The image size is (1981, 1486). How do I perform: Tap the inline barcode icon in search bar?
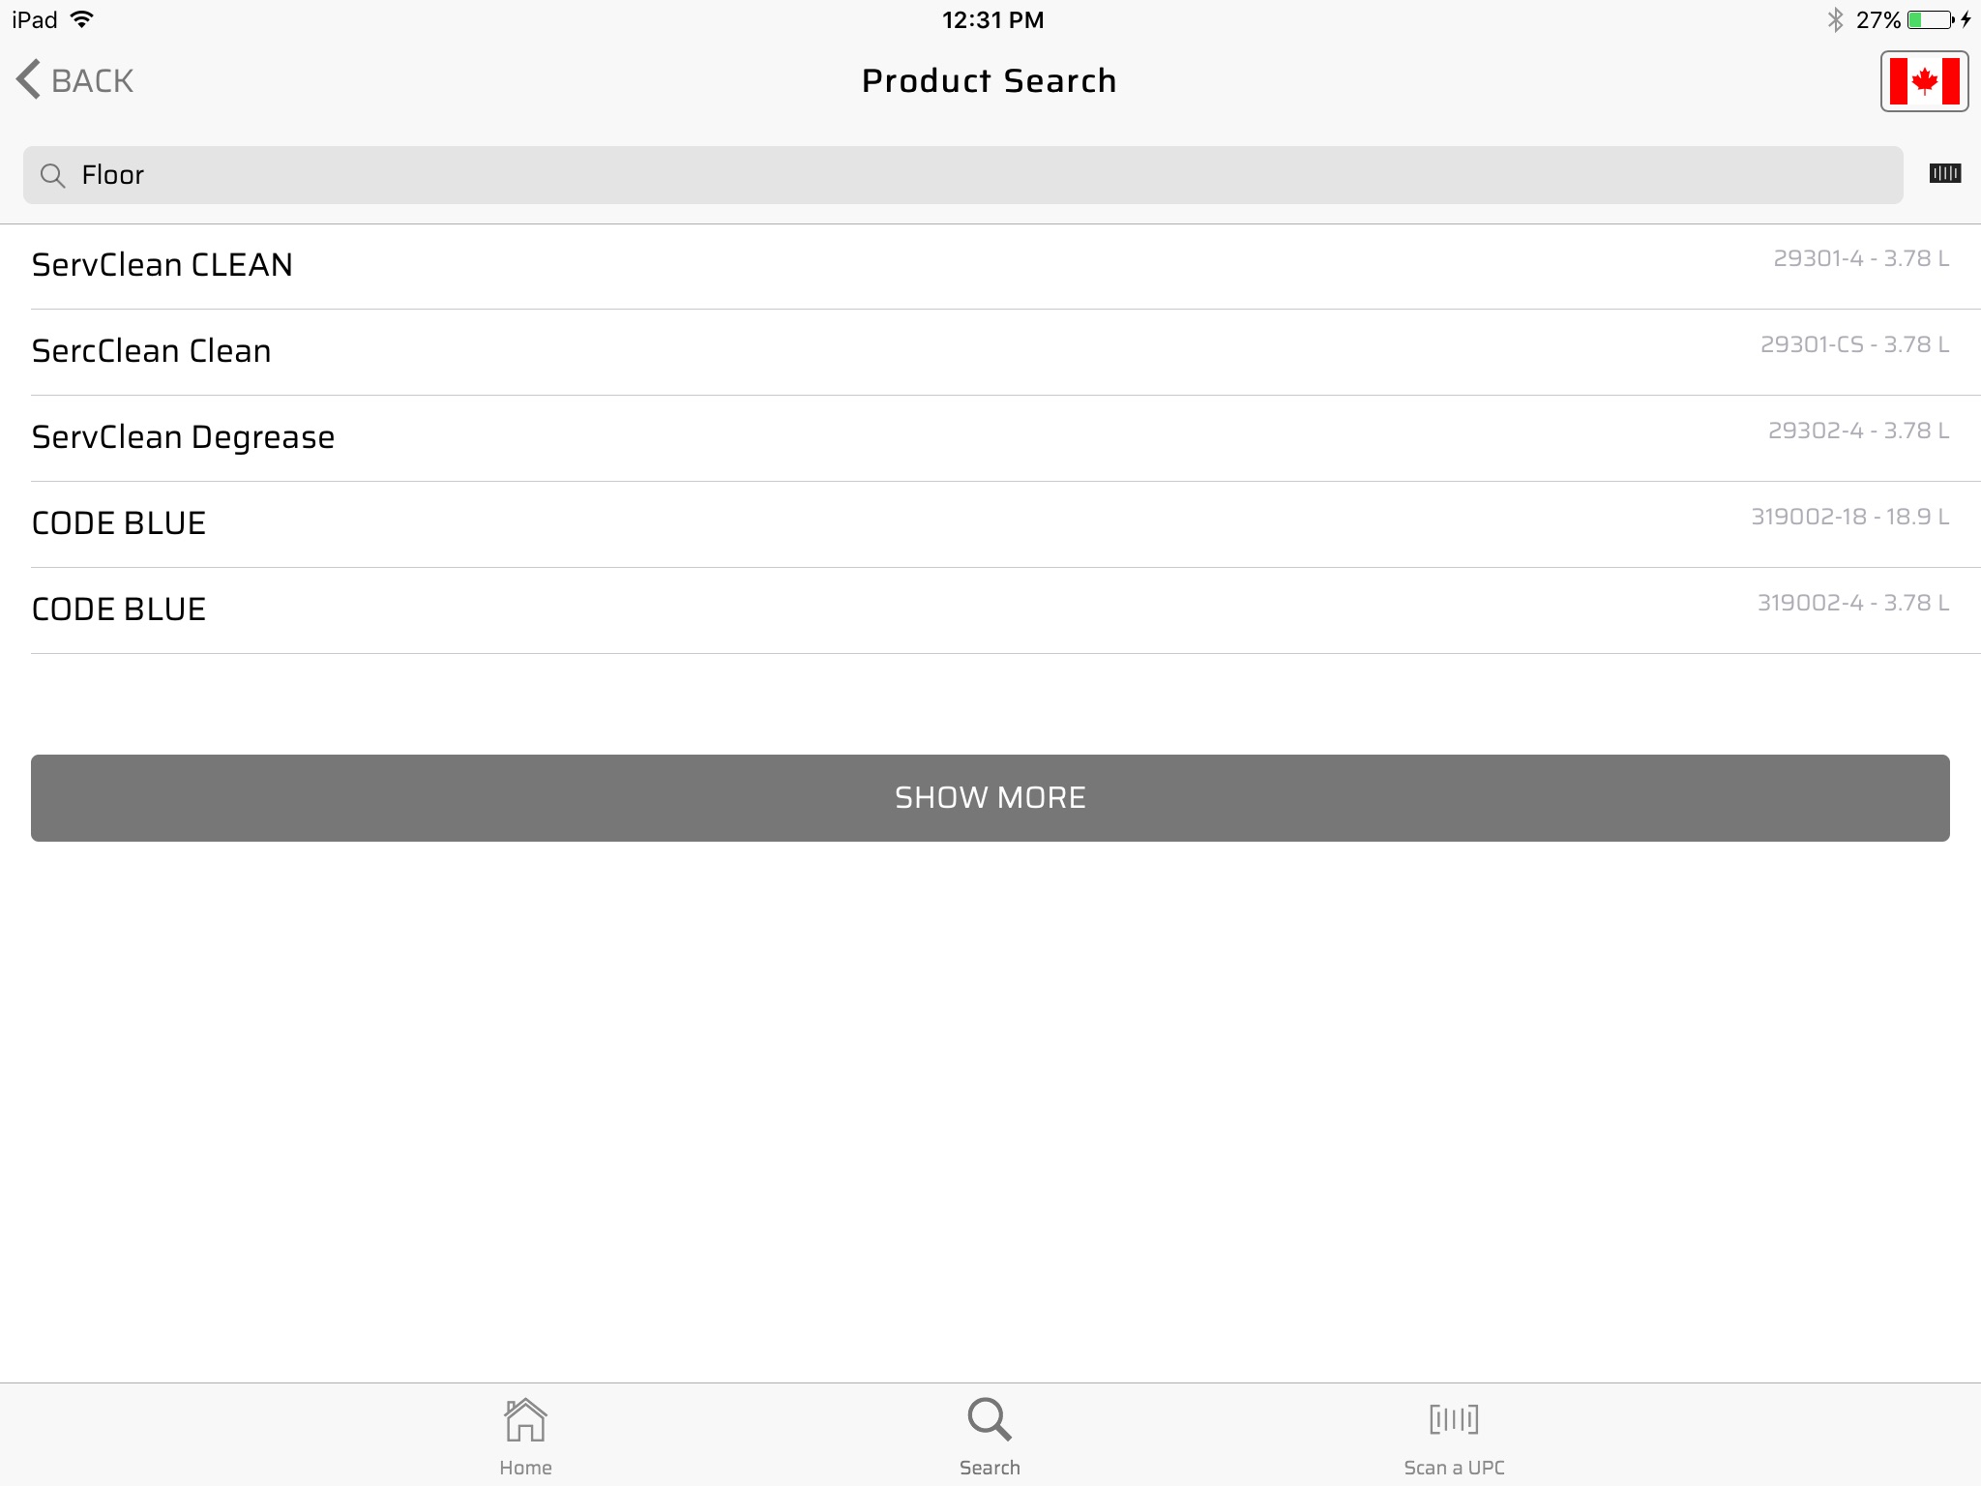coord(1945,173)
